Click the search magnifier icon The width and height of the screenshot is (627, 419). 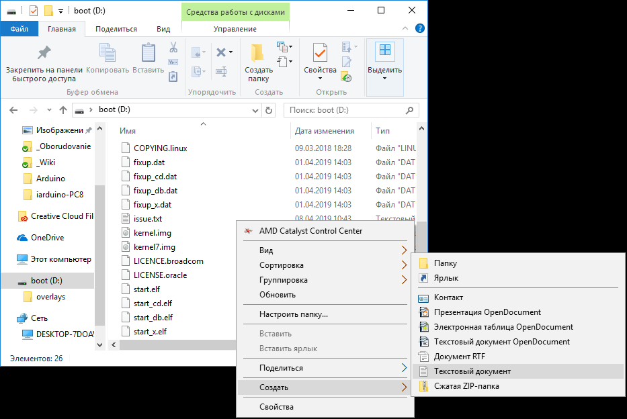click(x=409, y=110)
